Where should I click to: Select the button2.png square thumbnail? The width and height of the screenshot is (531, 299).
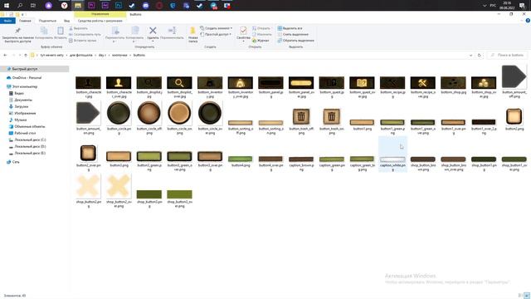[514, 116]
